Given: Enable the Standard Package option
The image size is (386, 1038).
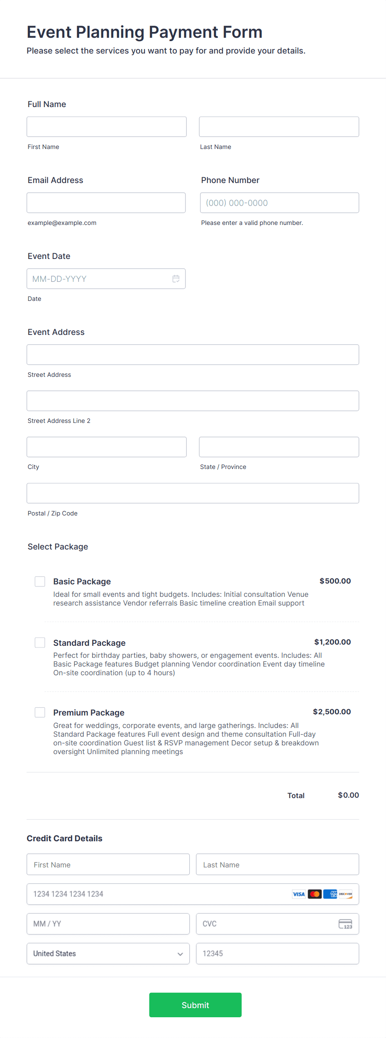Looking at the screenshot, I should point(40,642).
